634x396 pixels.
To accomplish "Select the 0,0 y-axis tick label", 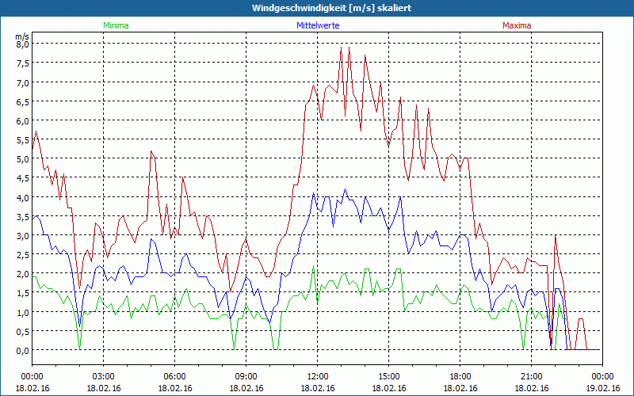I will point(22,350).
